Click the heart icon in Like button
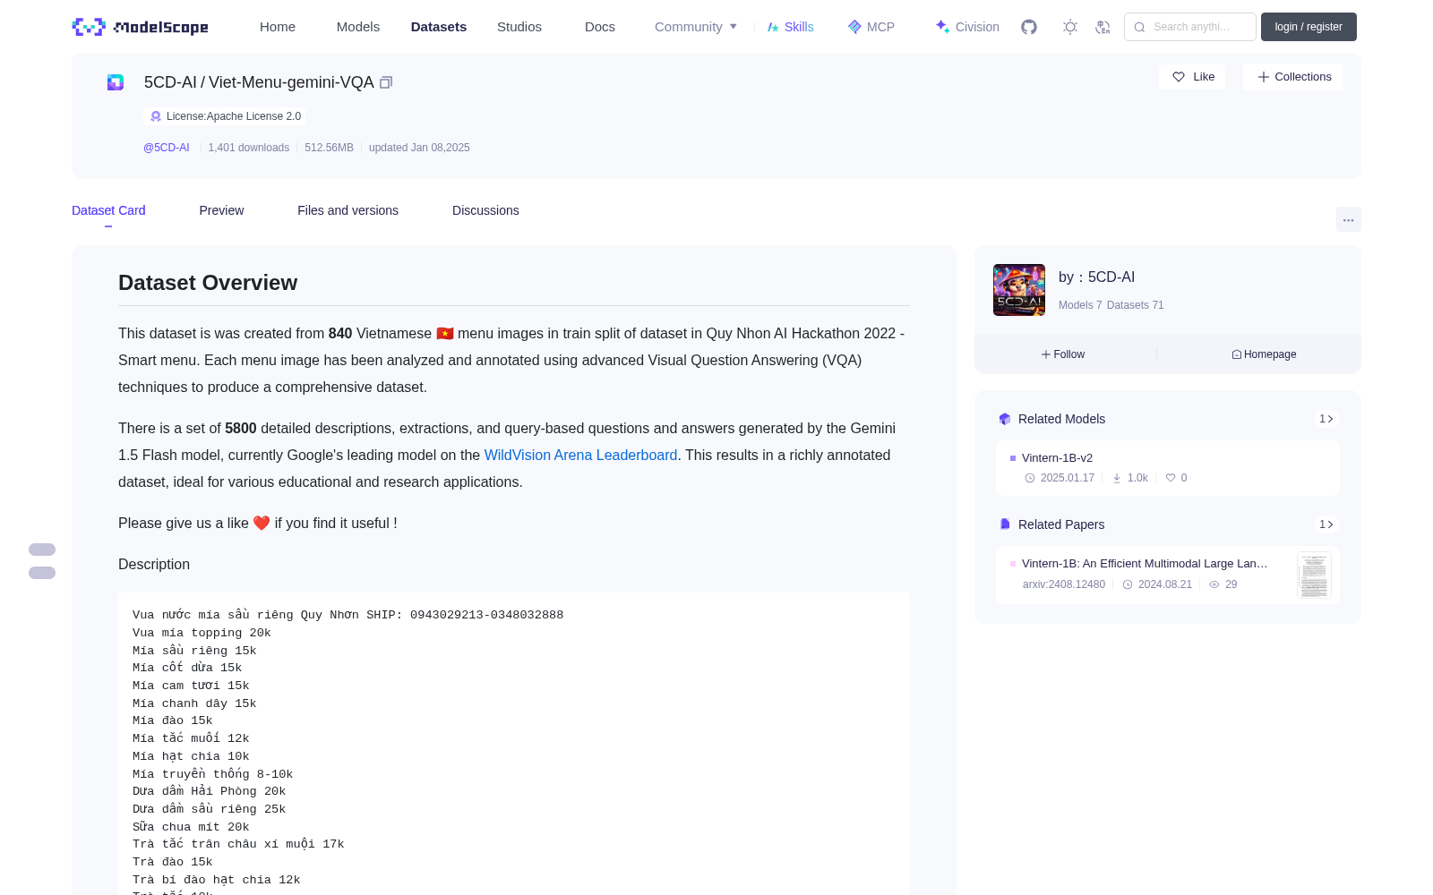 tap(1179, 77)
